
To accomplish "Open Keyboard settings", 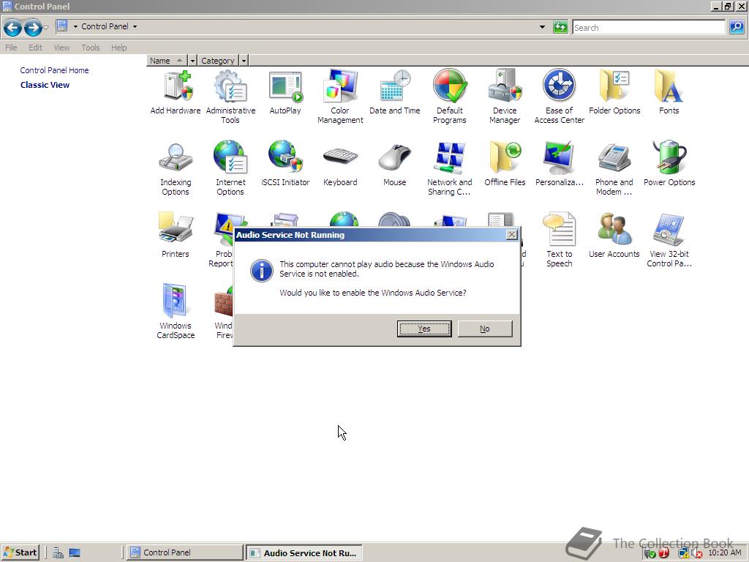I will click(x=340, y=165).
